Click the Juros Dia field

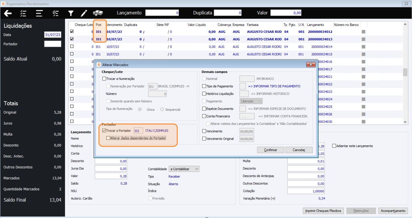coord(111,169)
